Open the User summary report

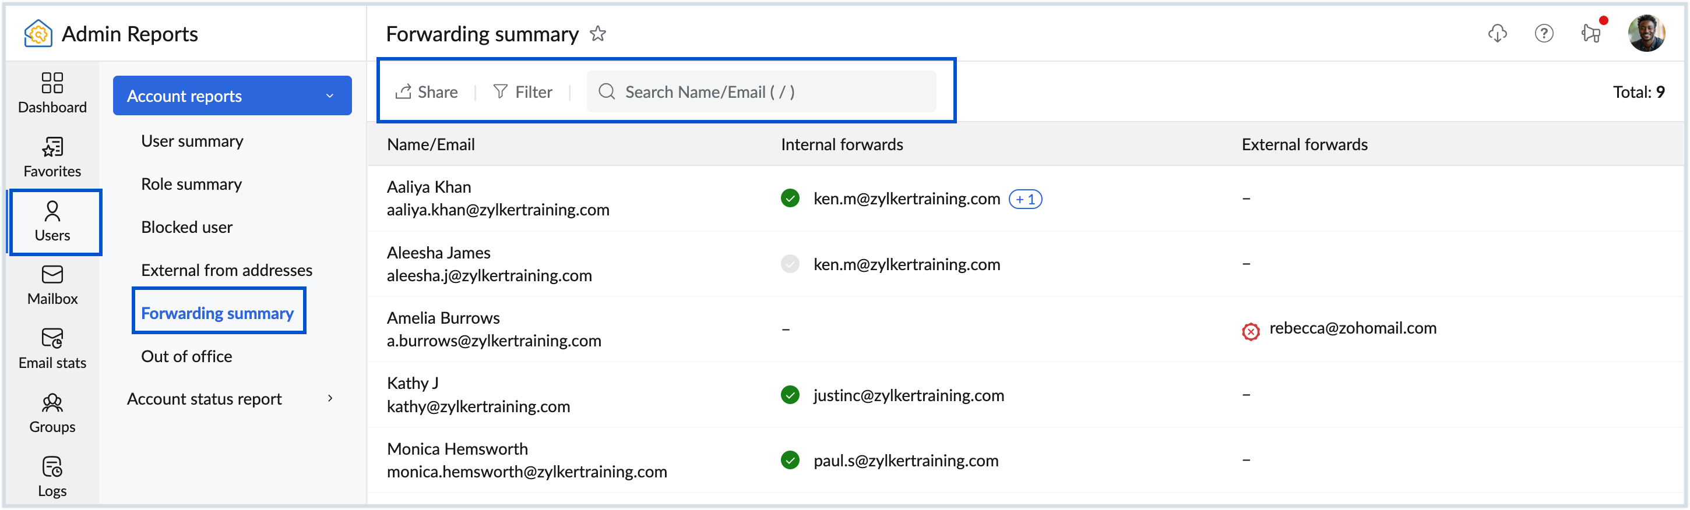tap(192, 141)
